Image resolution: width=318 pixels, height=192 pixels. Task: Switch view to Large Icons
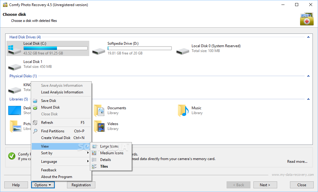[x=111, y=146]
